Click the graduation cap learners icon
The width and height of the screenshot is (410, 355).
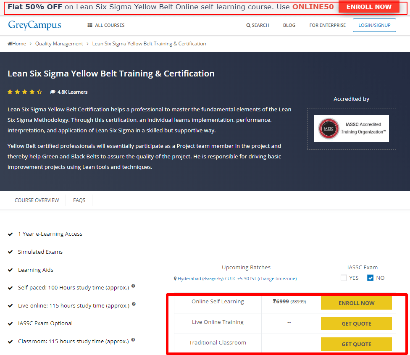(x=53, y=92)
